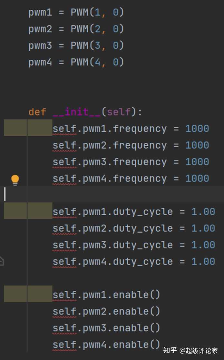
Task: Click the yellow lightbulb quick-fix icon
Action: coord(15,180)
